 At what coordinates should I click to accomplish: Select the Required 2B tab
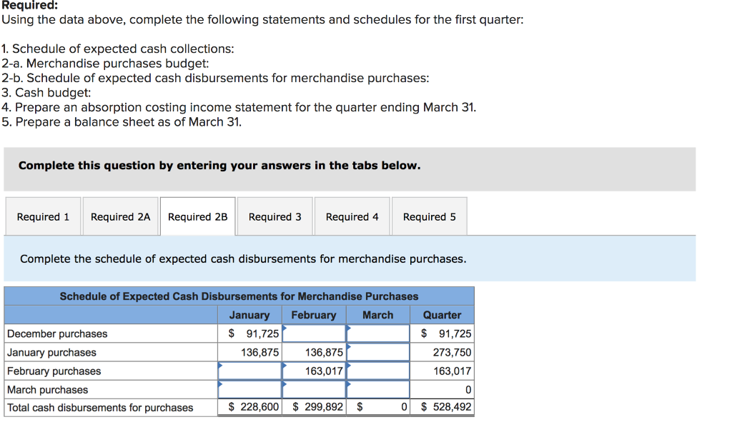[x=197, y=216]
